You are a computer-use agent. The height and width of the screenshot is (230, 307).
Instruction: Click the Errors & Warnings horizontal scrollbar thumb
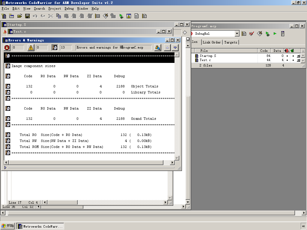tap(86, 163)
